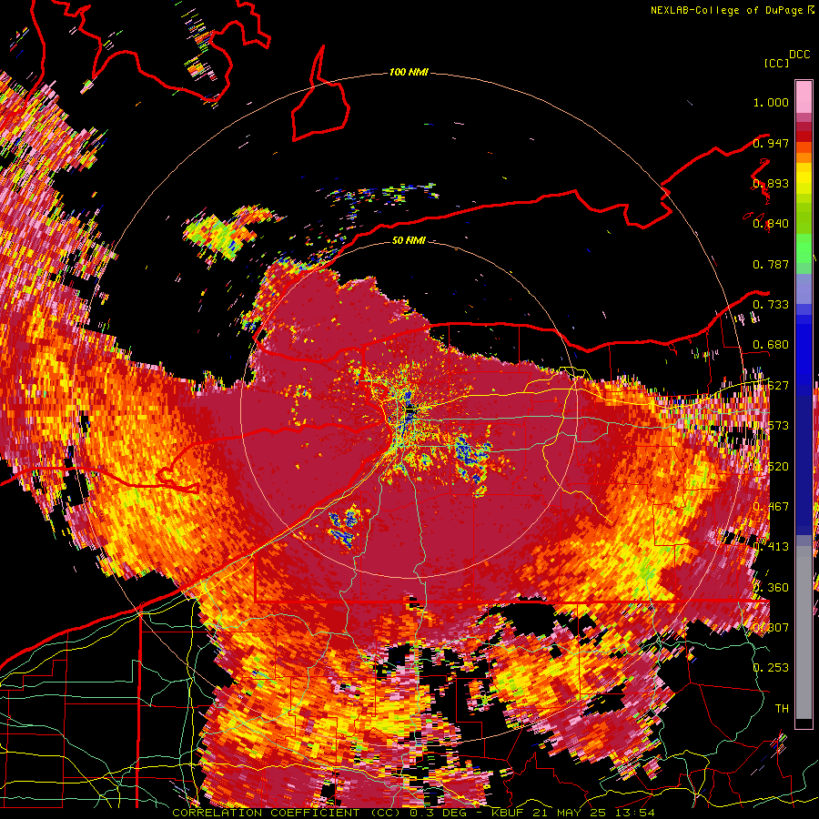Click the 0.520 color scale label
819x819 pixels.
pos(771,467)
